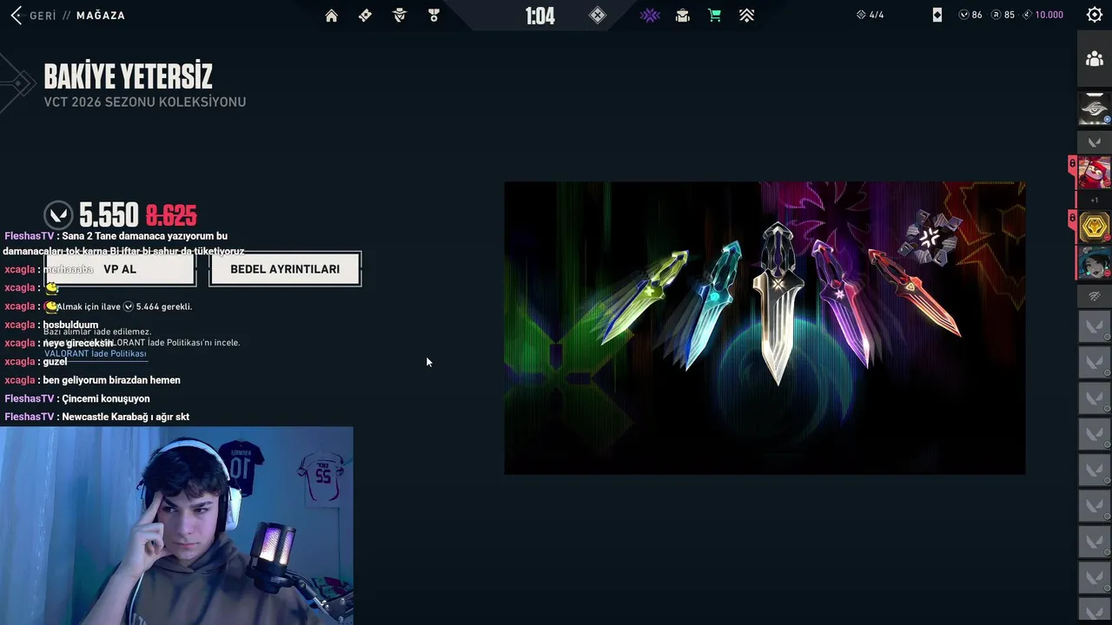Open the Collection backpack icon

(x=683, y=15)
